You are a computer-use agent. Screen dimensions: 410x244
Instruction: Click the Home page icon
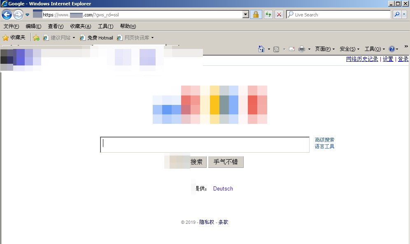click(x=261, y=49)
